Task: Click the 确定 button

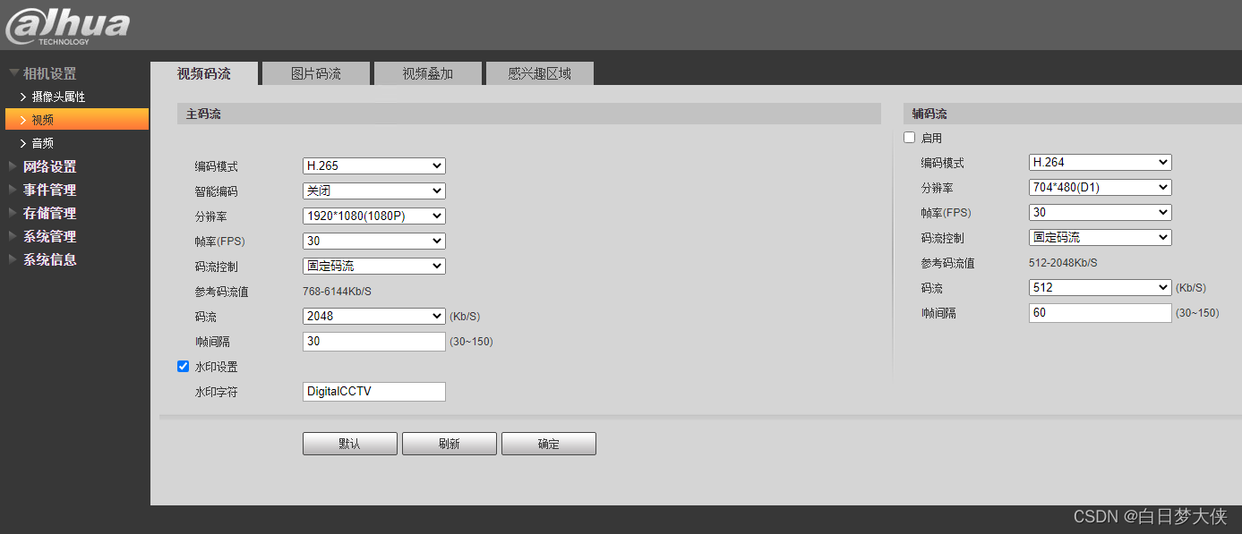Action: tap(549, 444)
